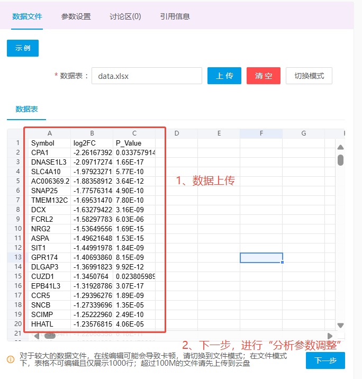Click the CCR5 cell
This screenshot has height=379, width=362.
50,295
